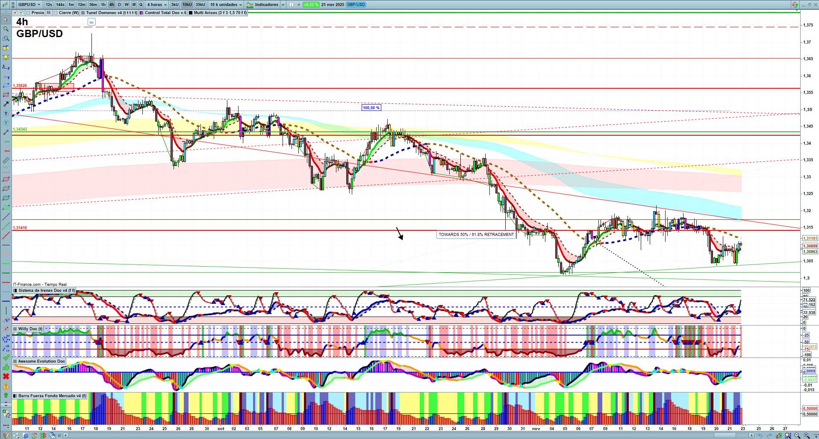The height and width of the screenshot is (439, 819).
Task: Click the bell alert tool
Action: click(x=6, y=57)
